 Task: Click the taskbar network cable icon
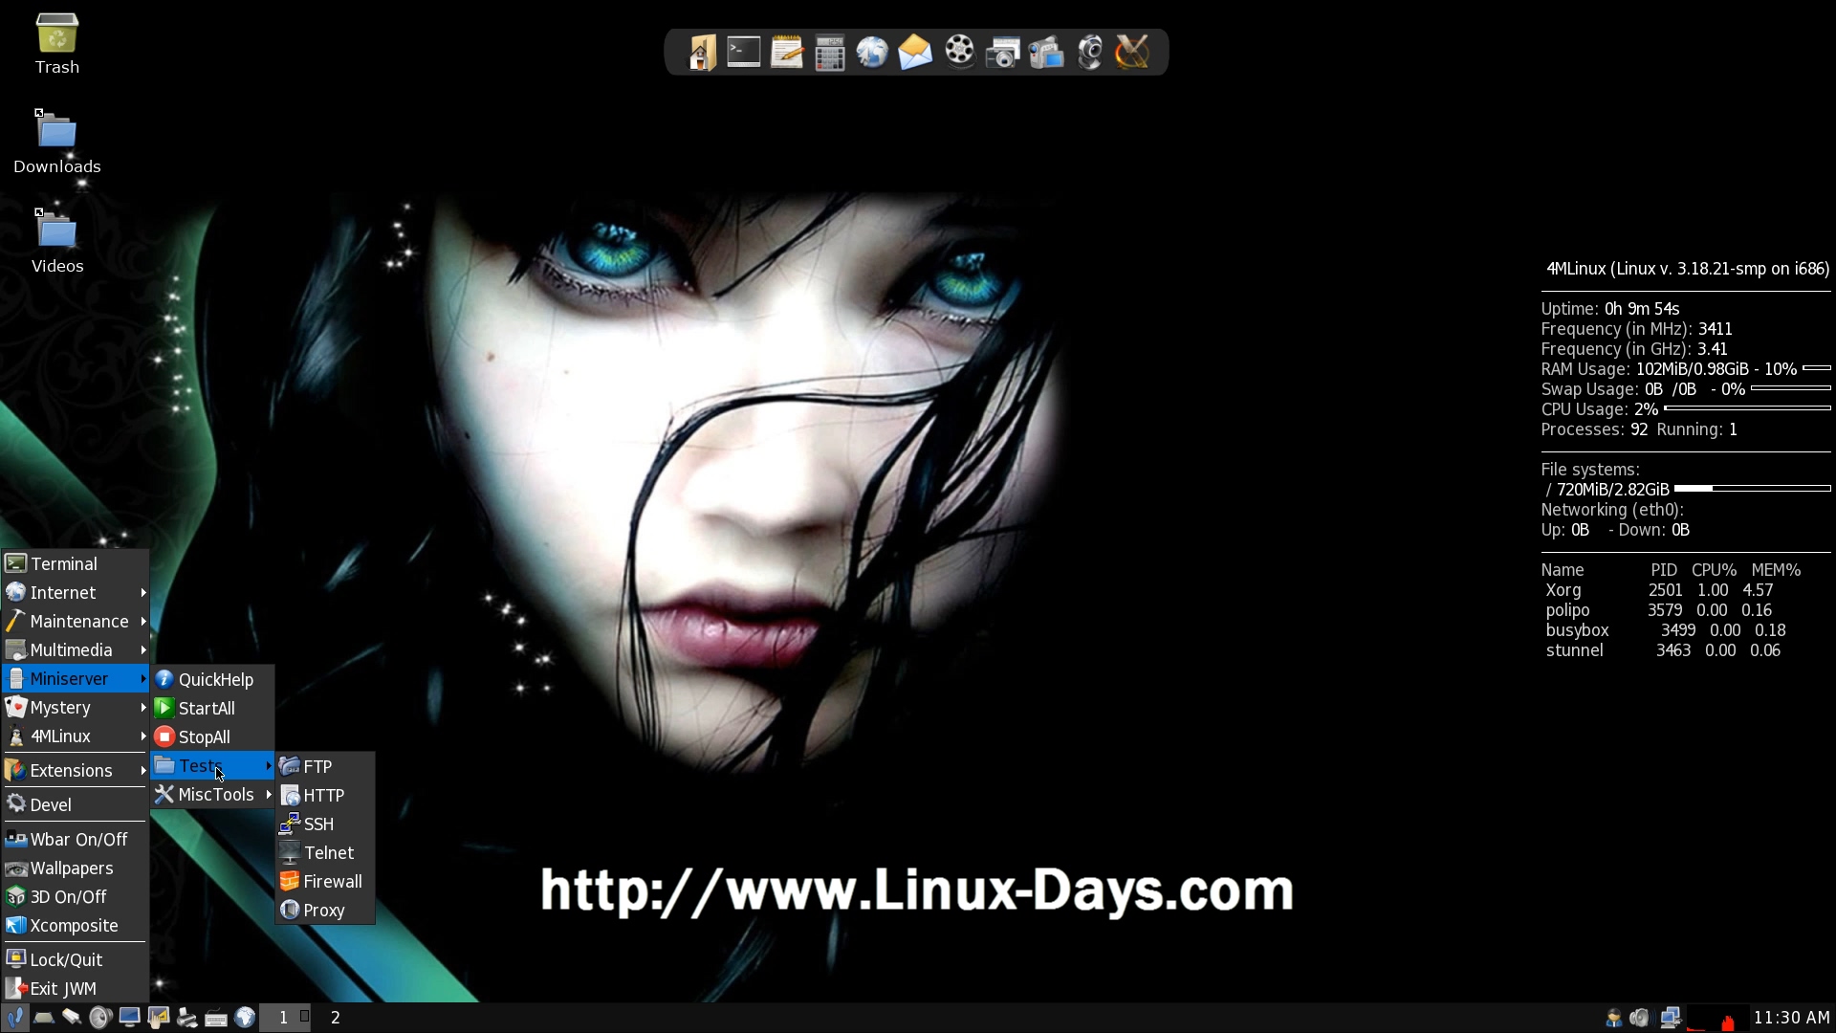pyautogui.click(x=72, y=1018)
